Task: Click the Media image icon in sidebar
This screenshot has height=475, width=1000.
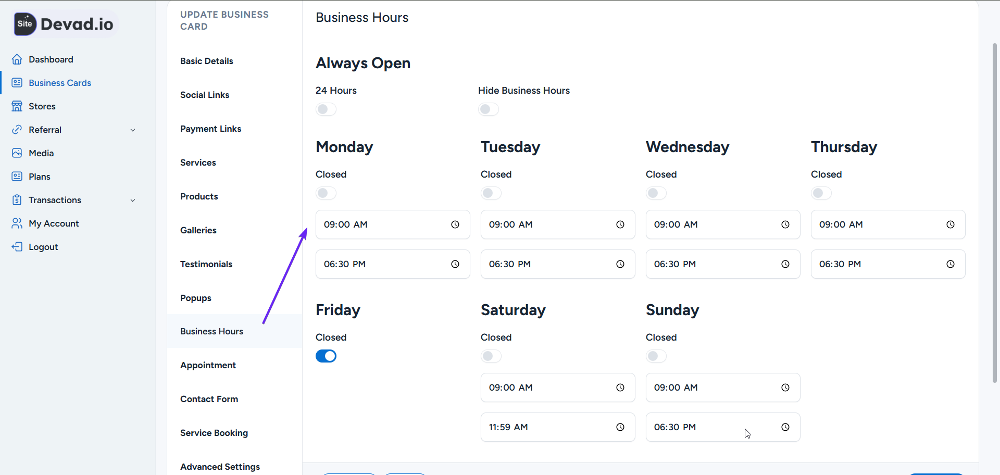Action: pyautogui.click(x=17, y=153)
